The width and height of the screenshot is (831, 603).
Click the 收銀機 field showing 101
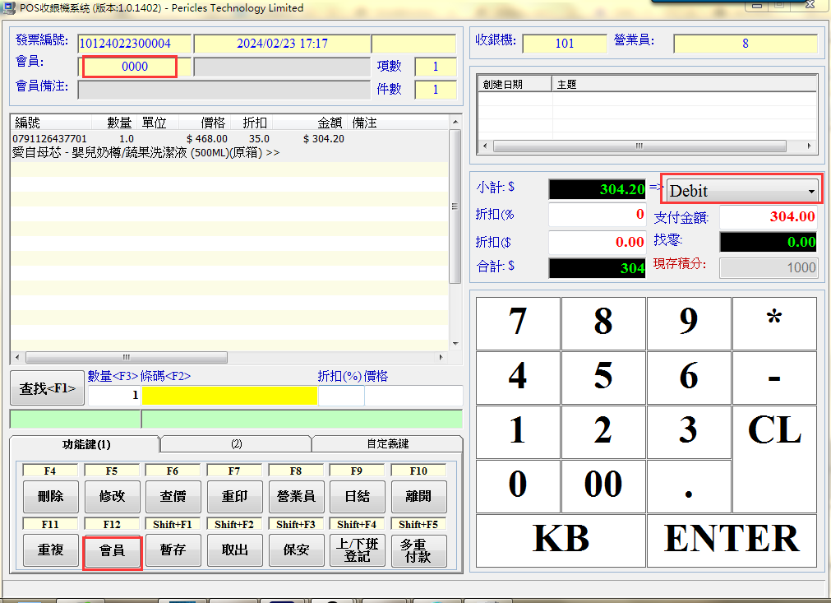coord(565,44)
